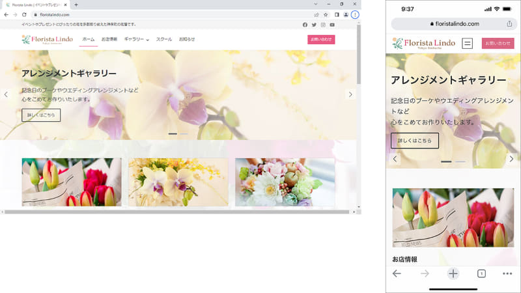
Task: Go to the next slide on mobile
Action: pos(511,159)
